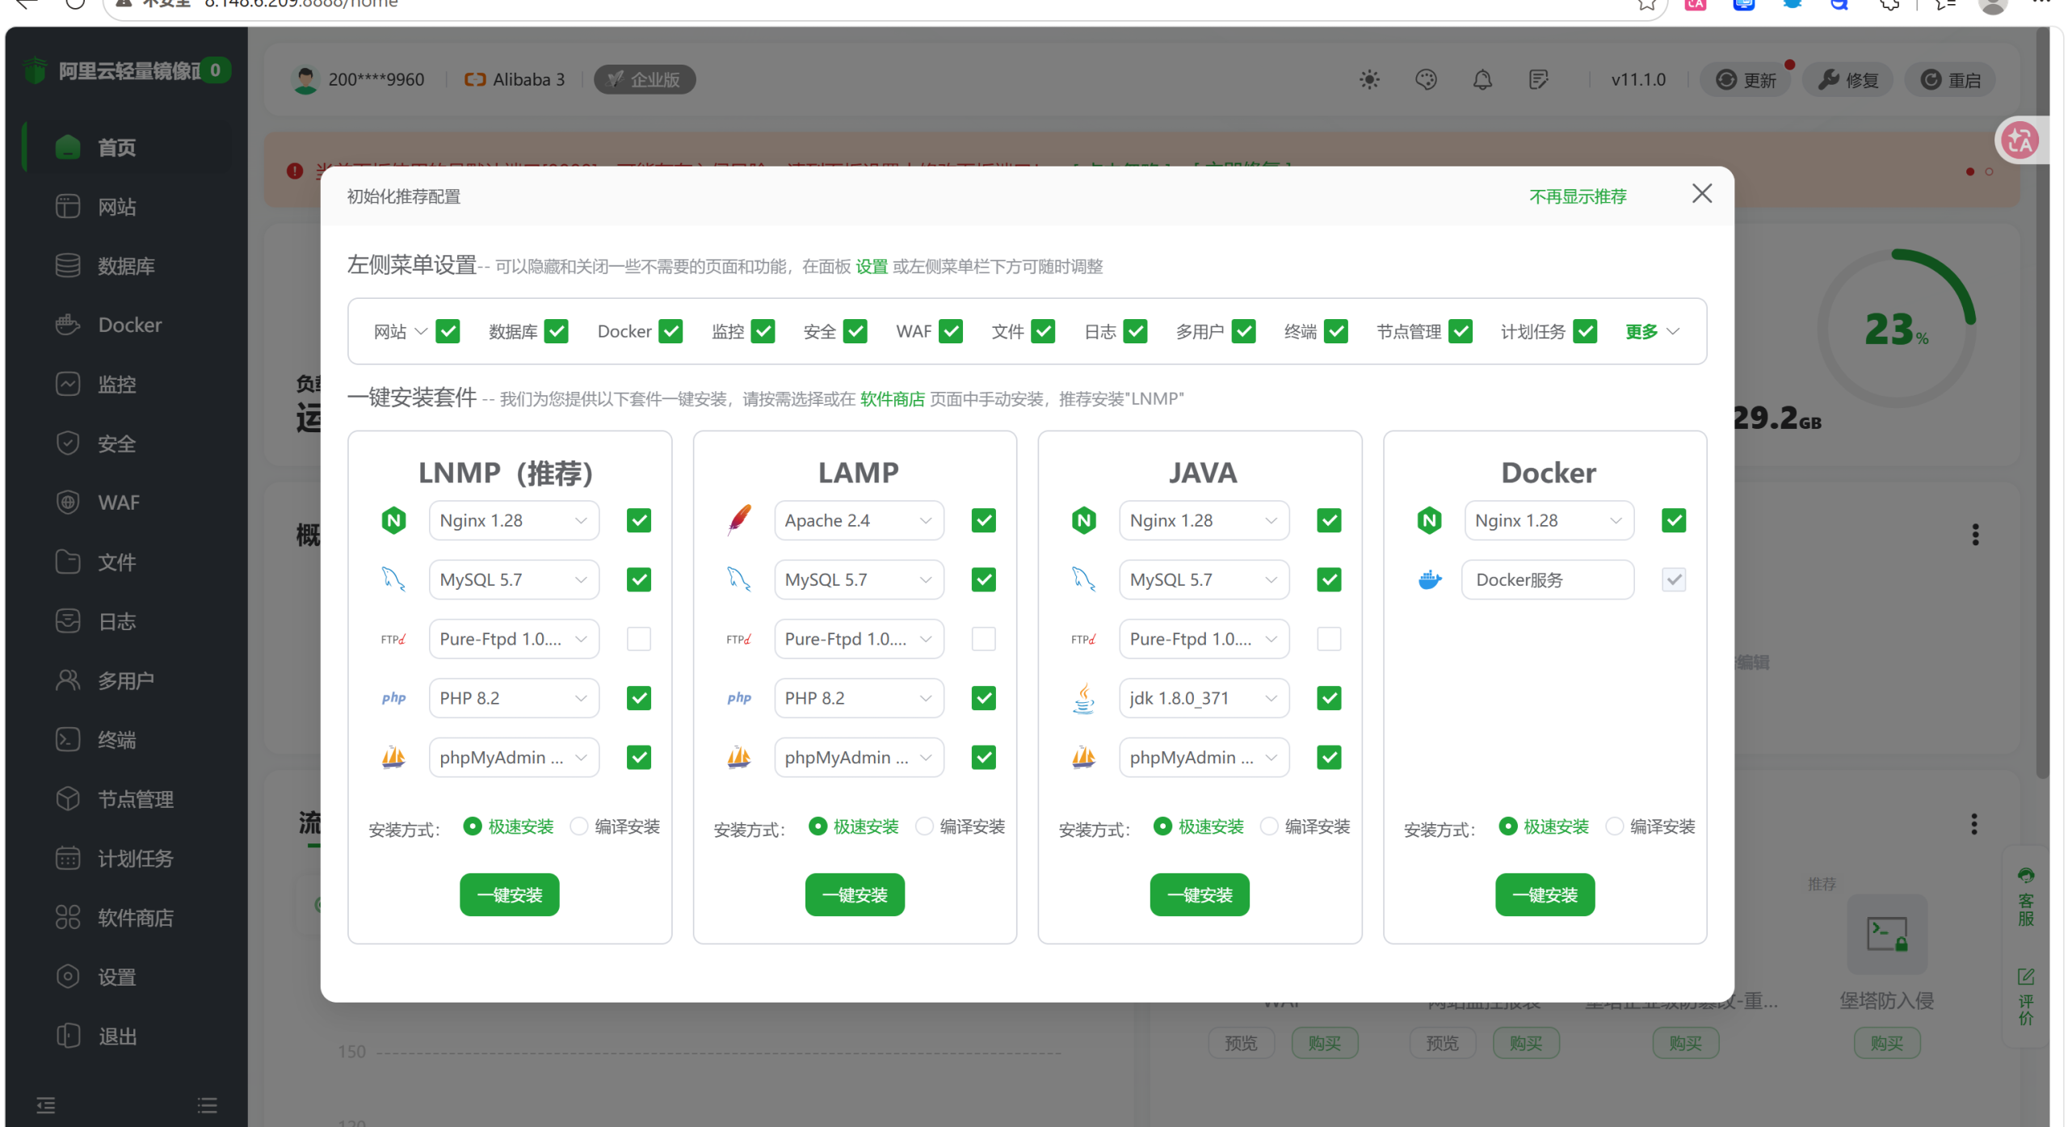Collapse the sidebar with bottom-left icon
Viewport: 2068px width, 1127px height.
(46, 1104)
